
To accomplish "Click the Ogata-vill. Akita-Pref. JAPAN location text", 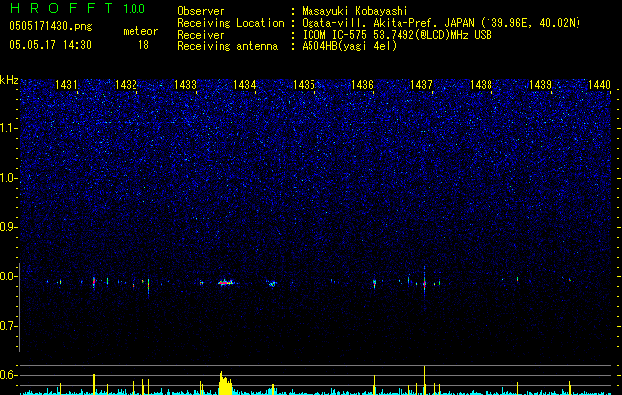I will click(441, 23).
